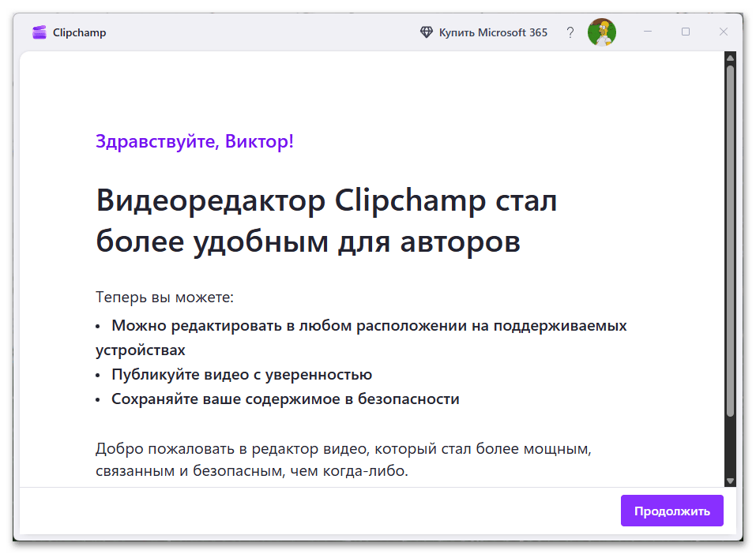The image size is (756, 554).
Task: Open help via the question mark icon
Action: pos(570,32)
